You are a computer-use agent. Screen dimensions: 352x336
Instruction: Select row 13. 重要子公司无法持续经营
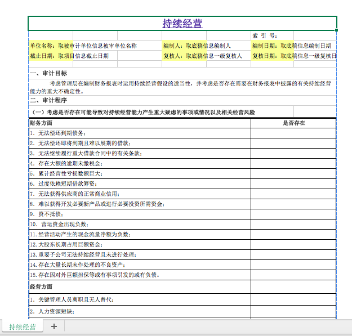point(140,254)
